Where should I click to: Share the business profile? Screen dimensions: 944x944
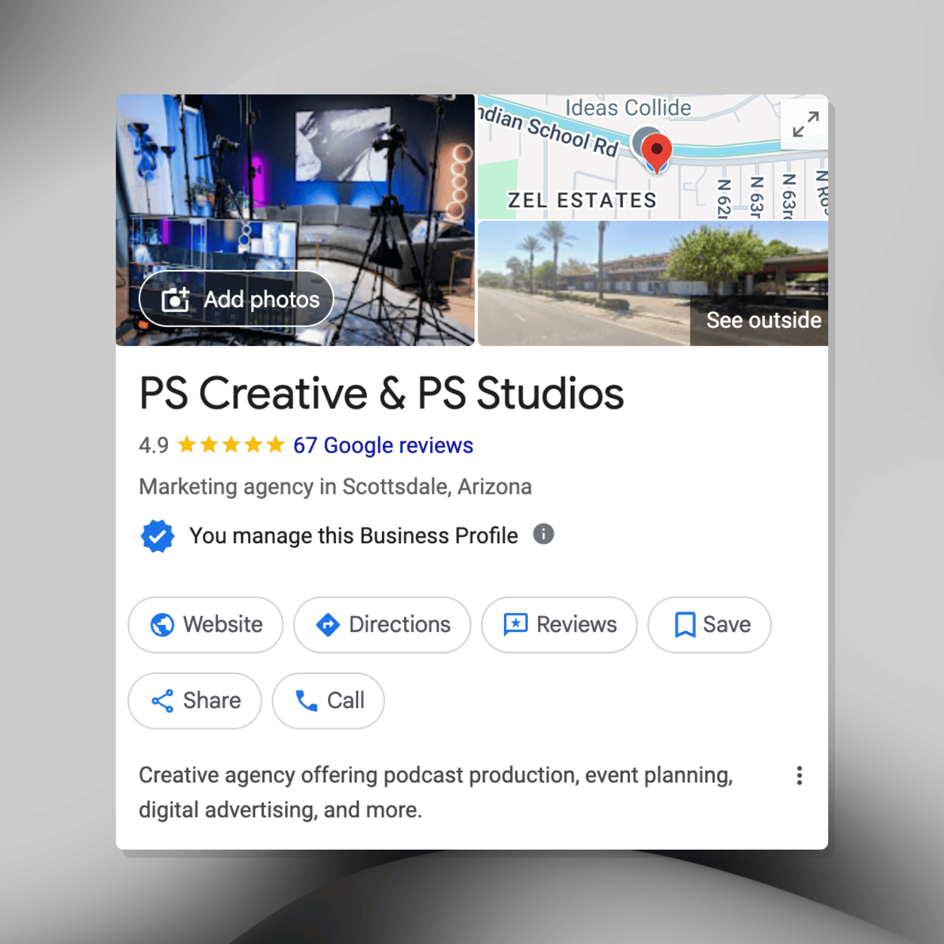pos(195,700)
